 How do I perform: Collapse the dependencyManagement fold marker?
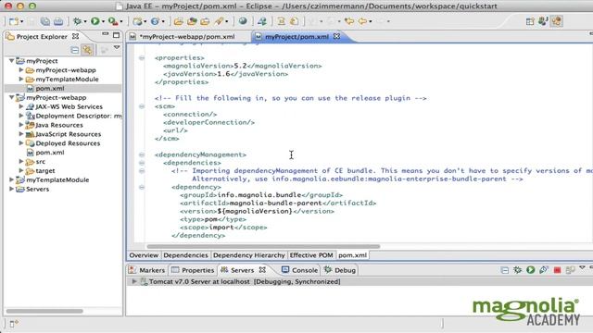(x=142, y=154)
